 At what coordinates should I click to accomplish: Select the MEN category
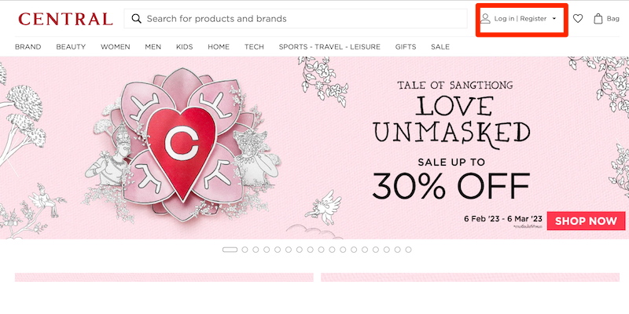153,47
